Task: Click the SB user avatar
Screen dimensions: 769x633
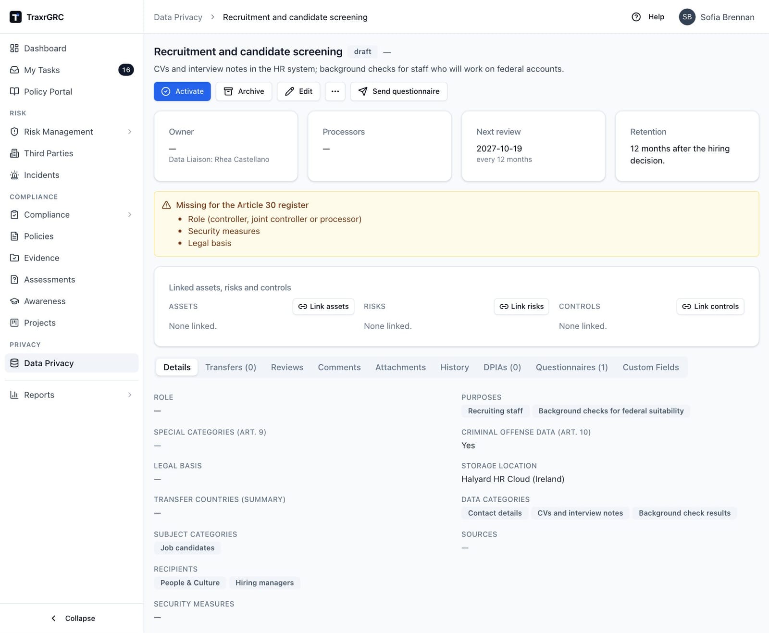Action: point(687,17)
